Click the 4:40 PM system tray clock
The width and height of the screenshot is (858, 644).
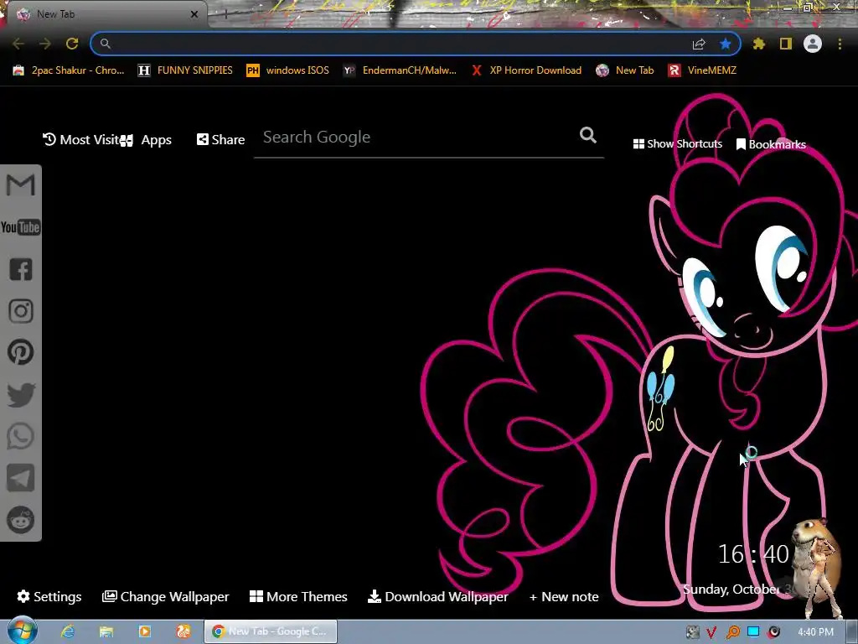pos(815,632)
